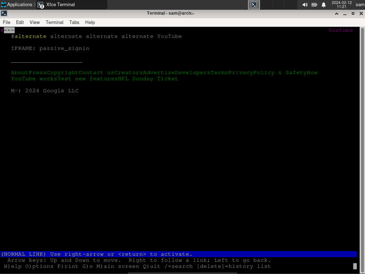Open the Tabs menu

(x=74, y=22)
